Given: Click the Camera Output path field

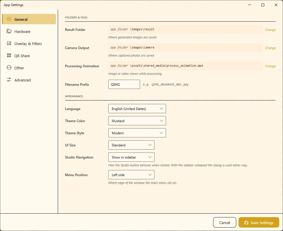Looking at the screenshot, I should (x=185, y=47).
